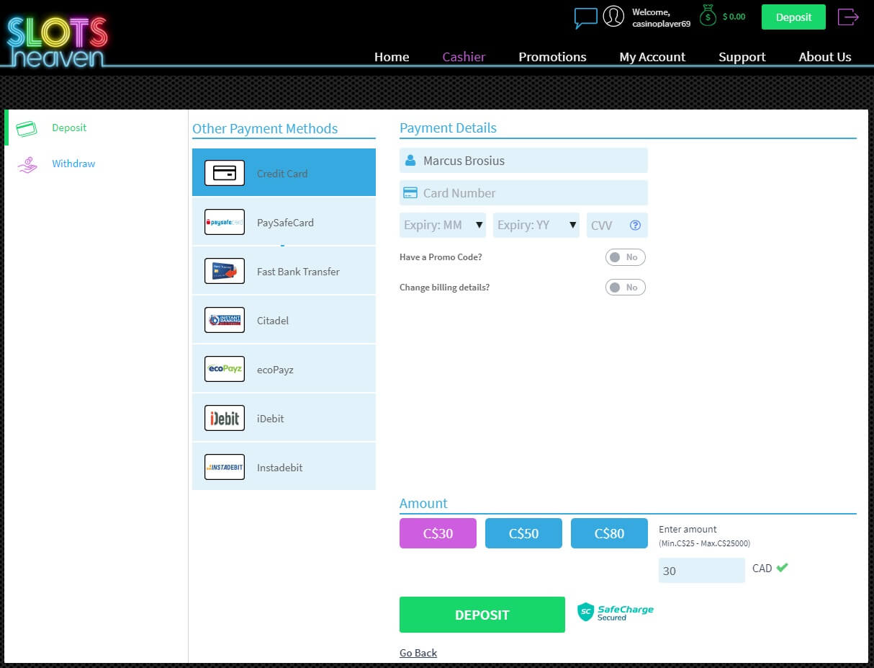
Task: Click the money bag balance icon
Action: pyautogui.click(x=708, y=16)
